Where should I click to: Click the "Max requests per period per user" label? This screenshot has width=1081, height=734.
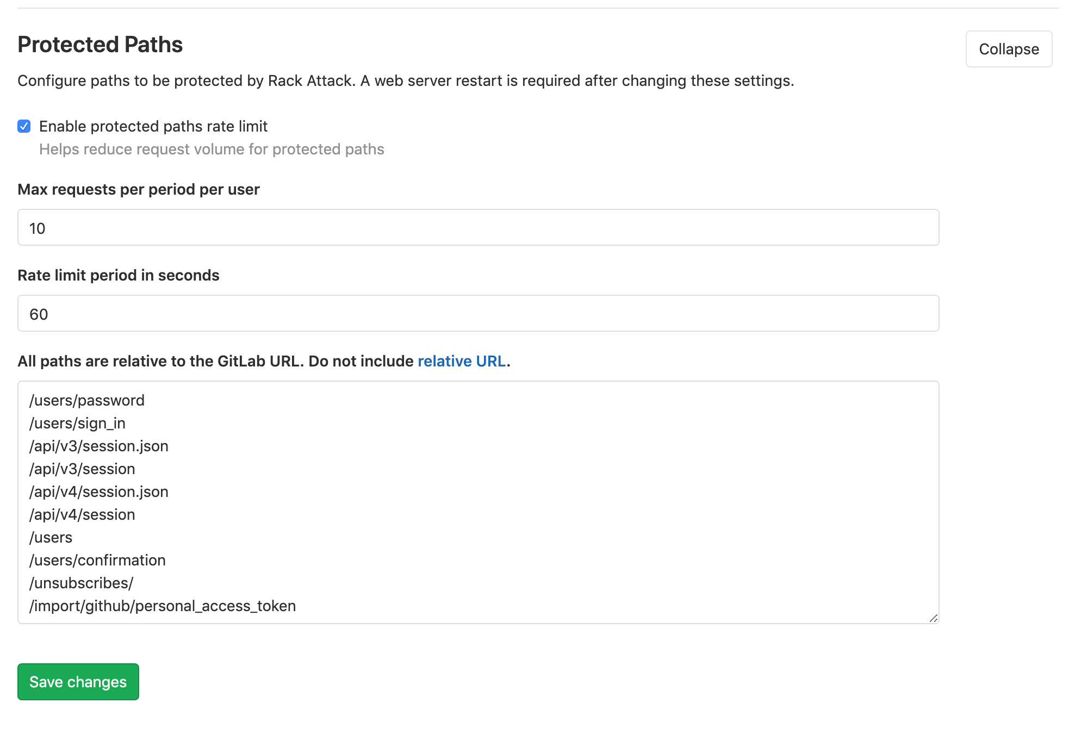point(139,189)
